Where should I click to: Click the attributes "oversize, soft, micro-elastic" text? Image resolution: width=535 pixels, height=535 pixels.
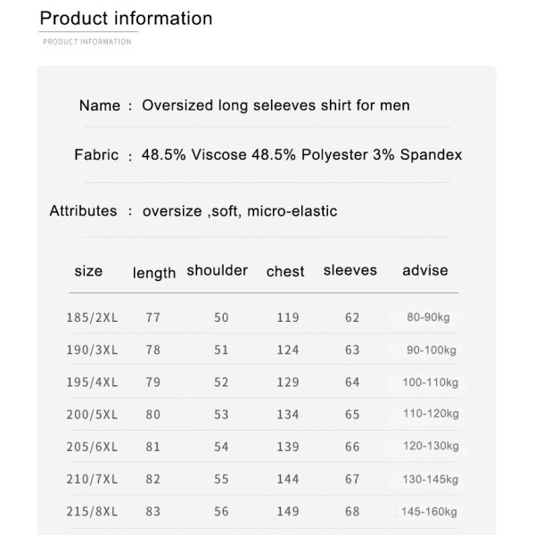click(x=239, y=211)
